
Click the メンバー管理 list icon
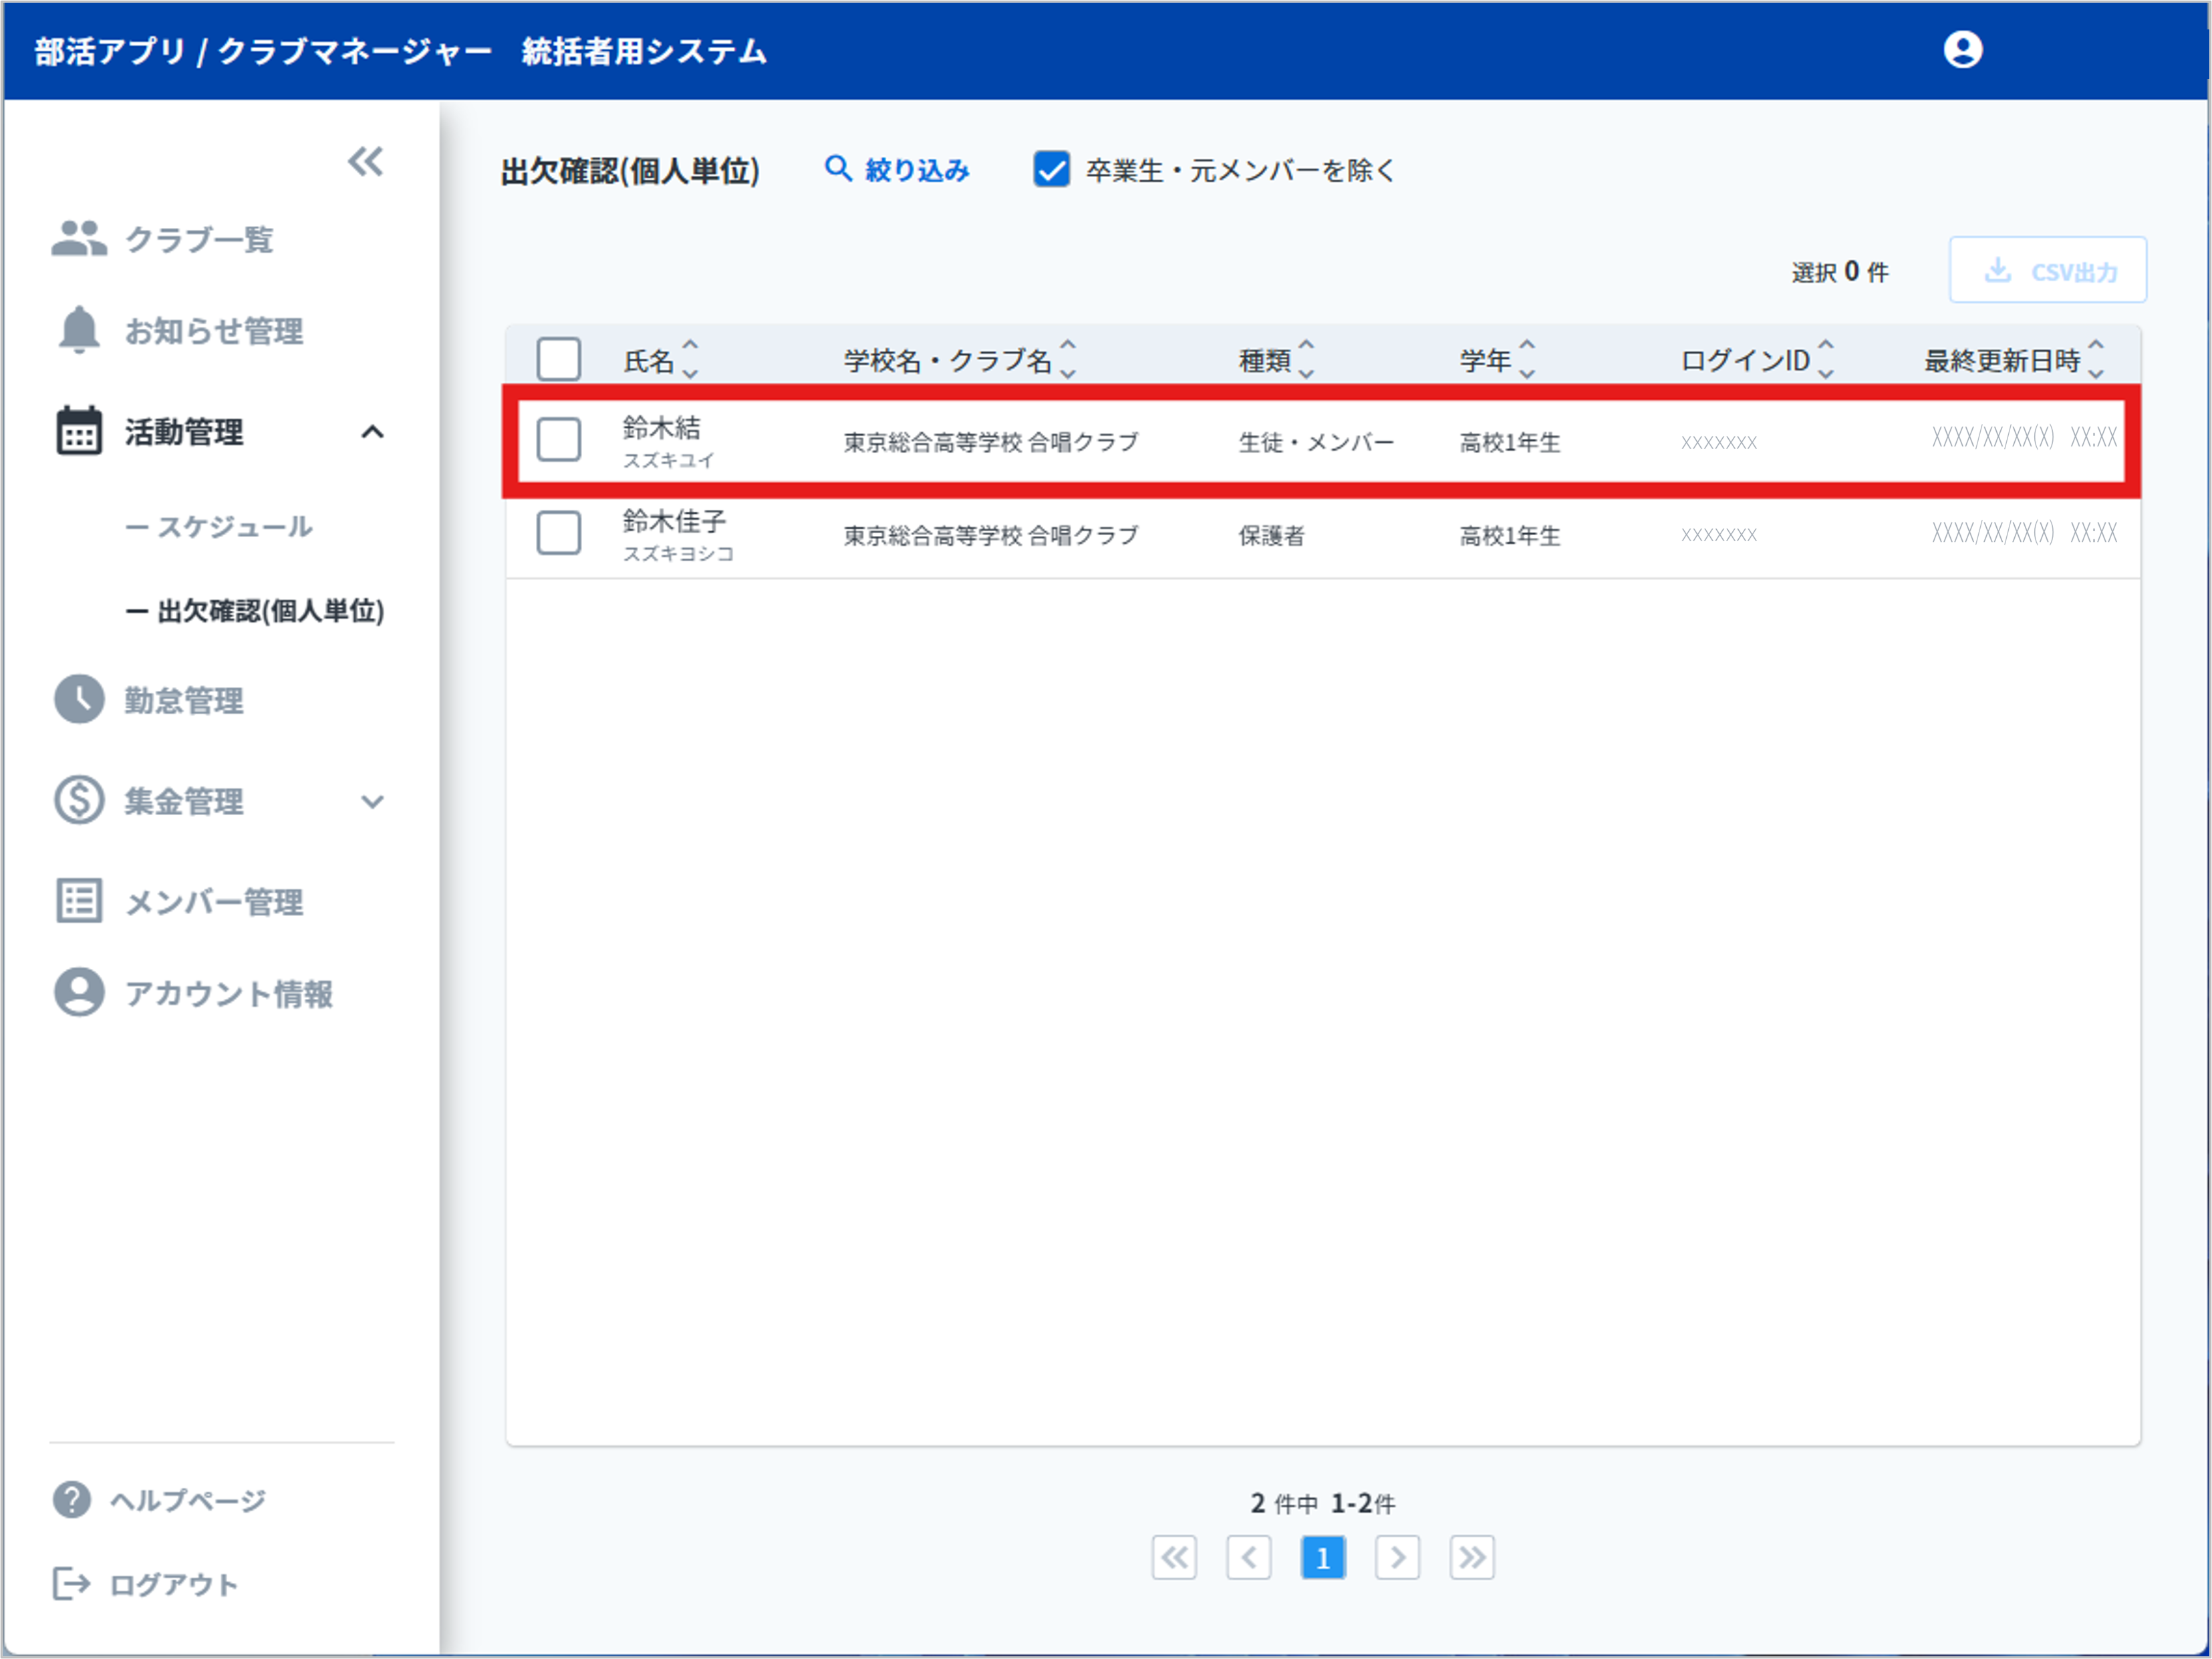[79, 900]
